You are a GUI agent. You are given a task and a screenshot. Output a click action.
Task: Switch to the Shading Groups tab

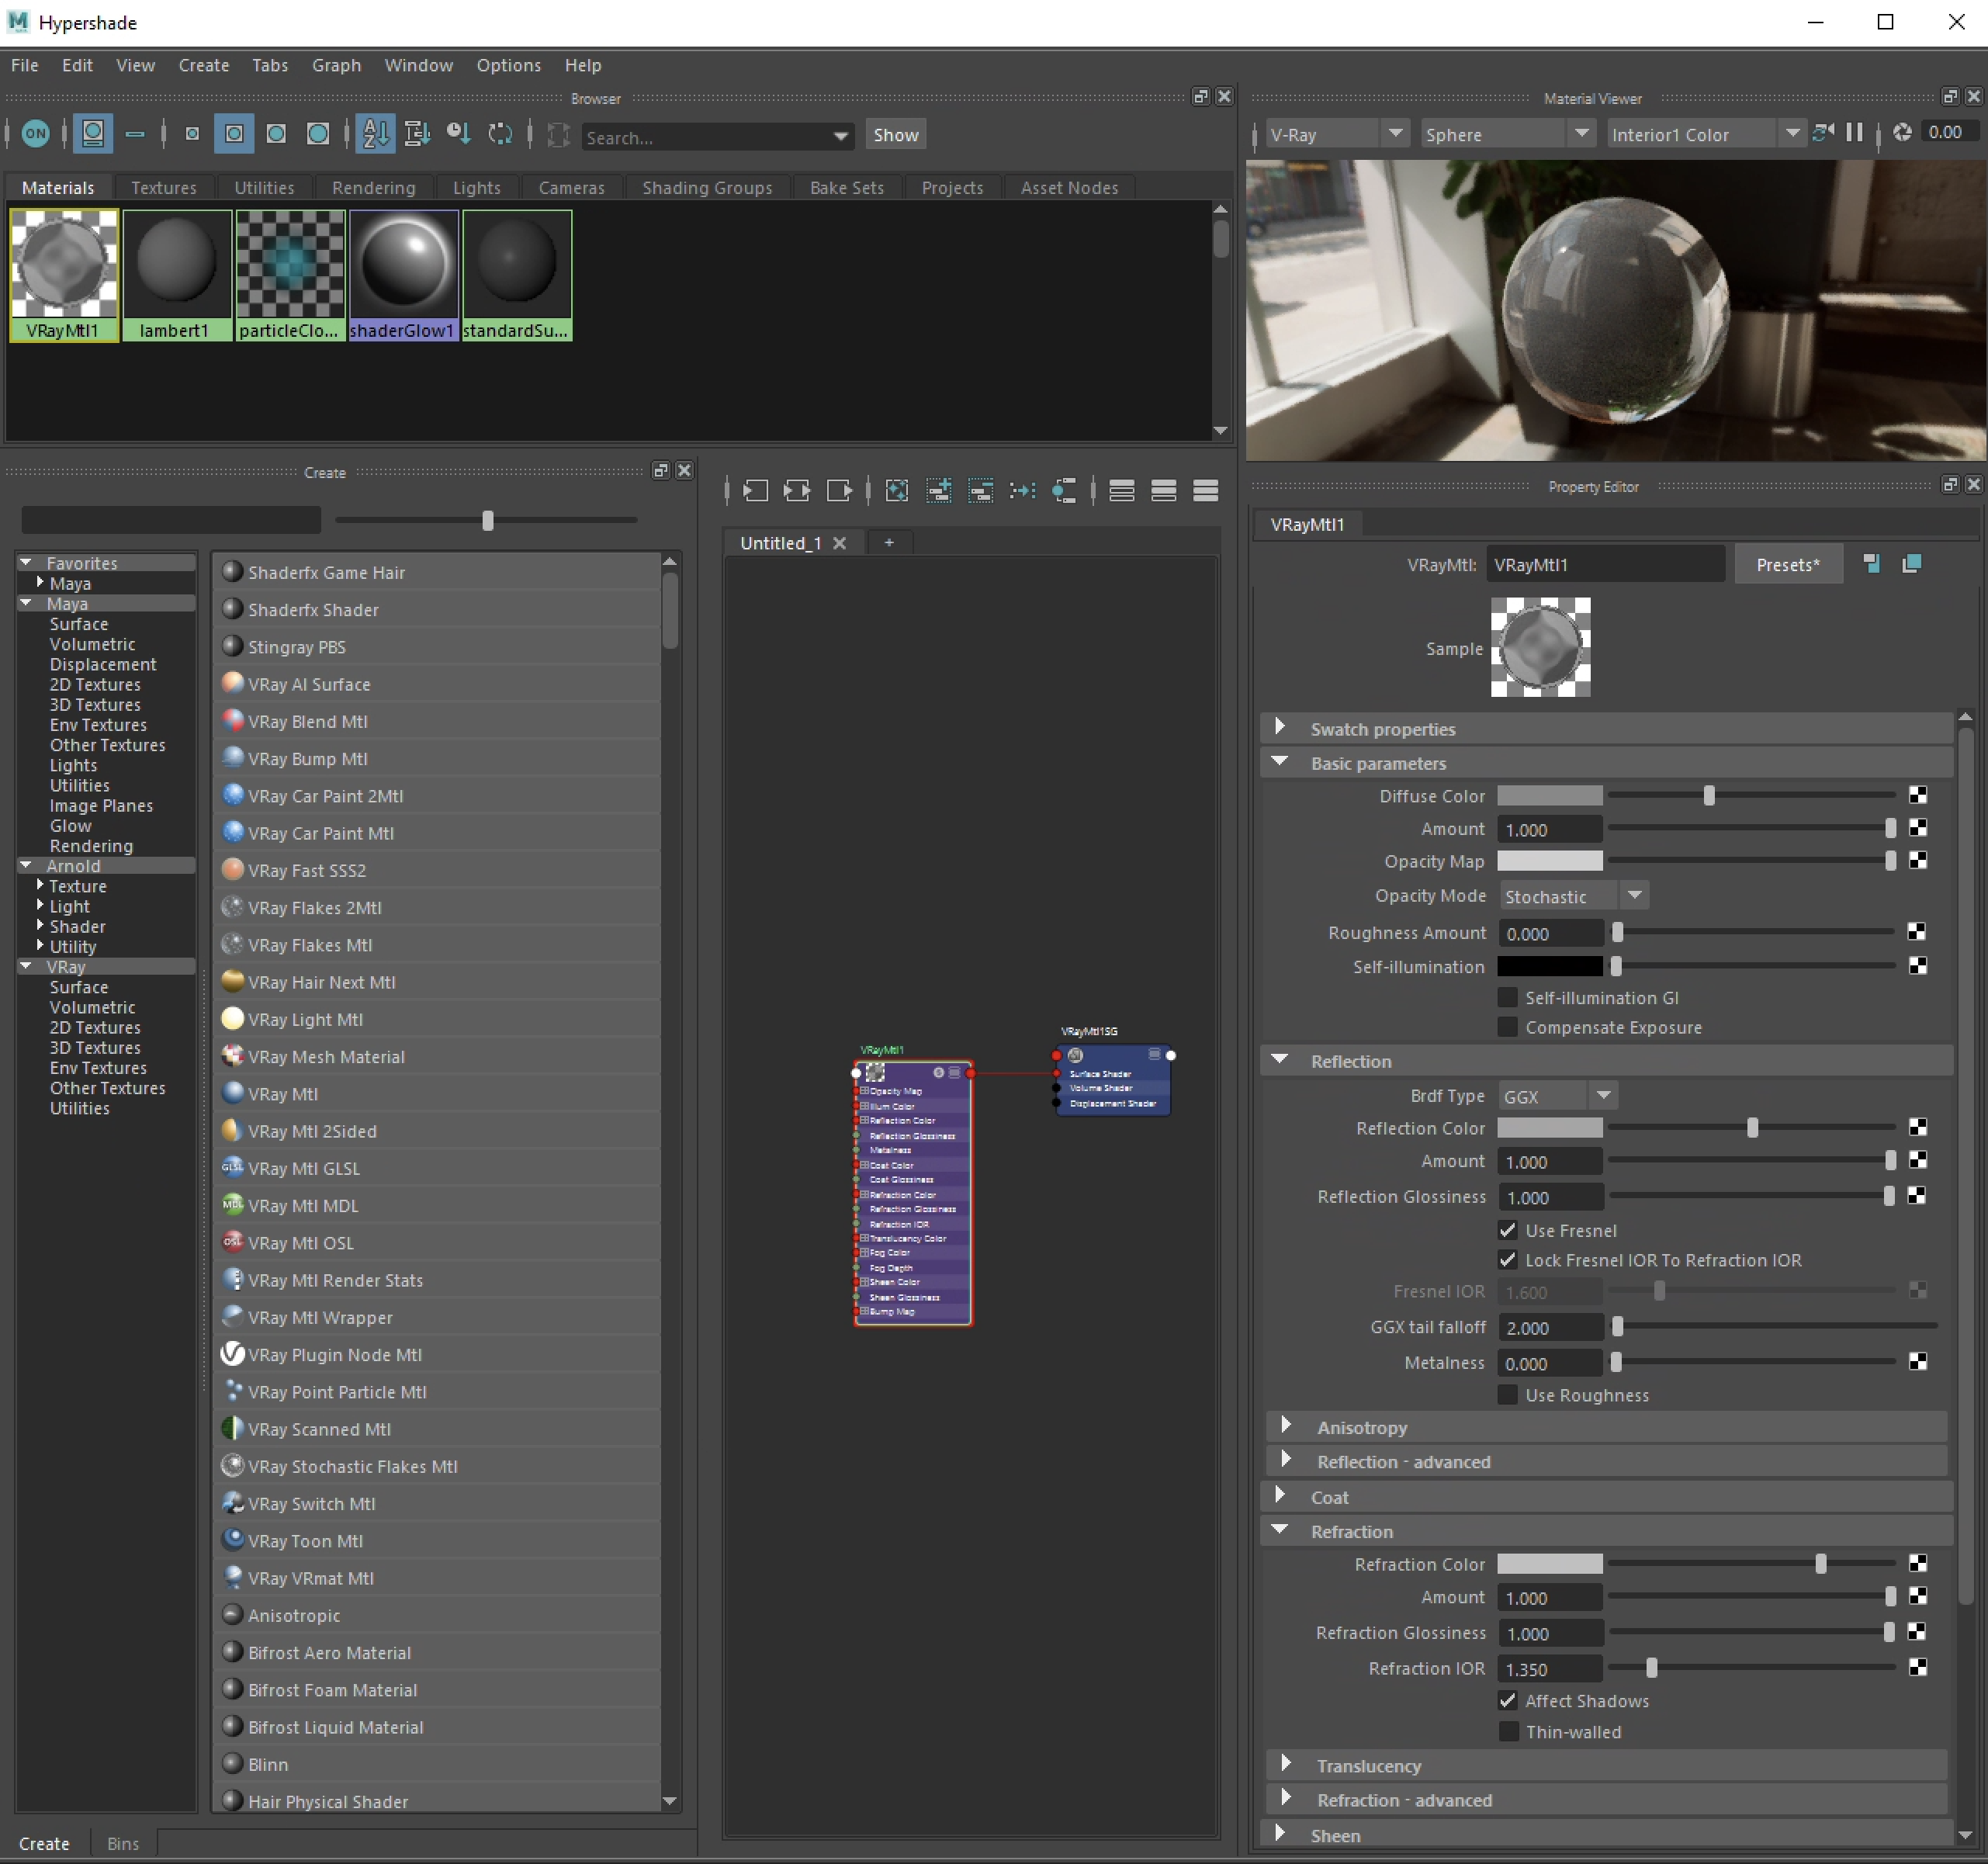coord(706,188)
